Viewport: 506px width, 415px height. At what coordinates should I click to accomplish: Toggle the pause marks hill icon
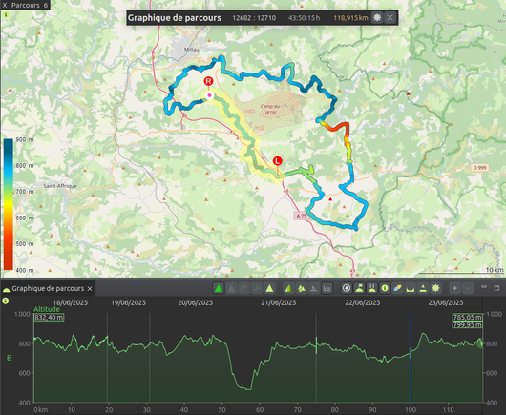click(371, 288)
